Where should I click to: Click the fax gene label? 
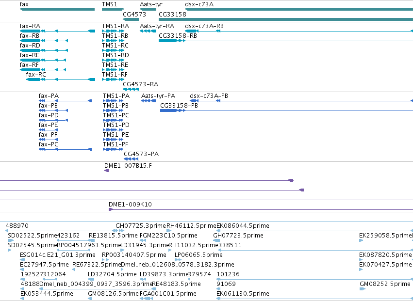tap(24, 4)
